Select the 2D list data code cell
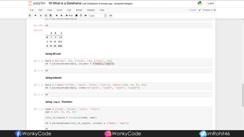This screenshot has height=137, width=244. pyautogui.click(x=128, y=62)
